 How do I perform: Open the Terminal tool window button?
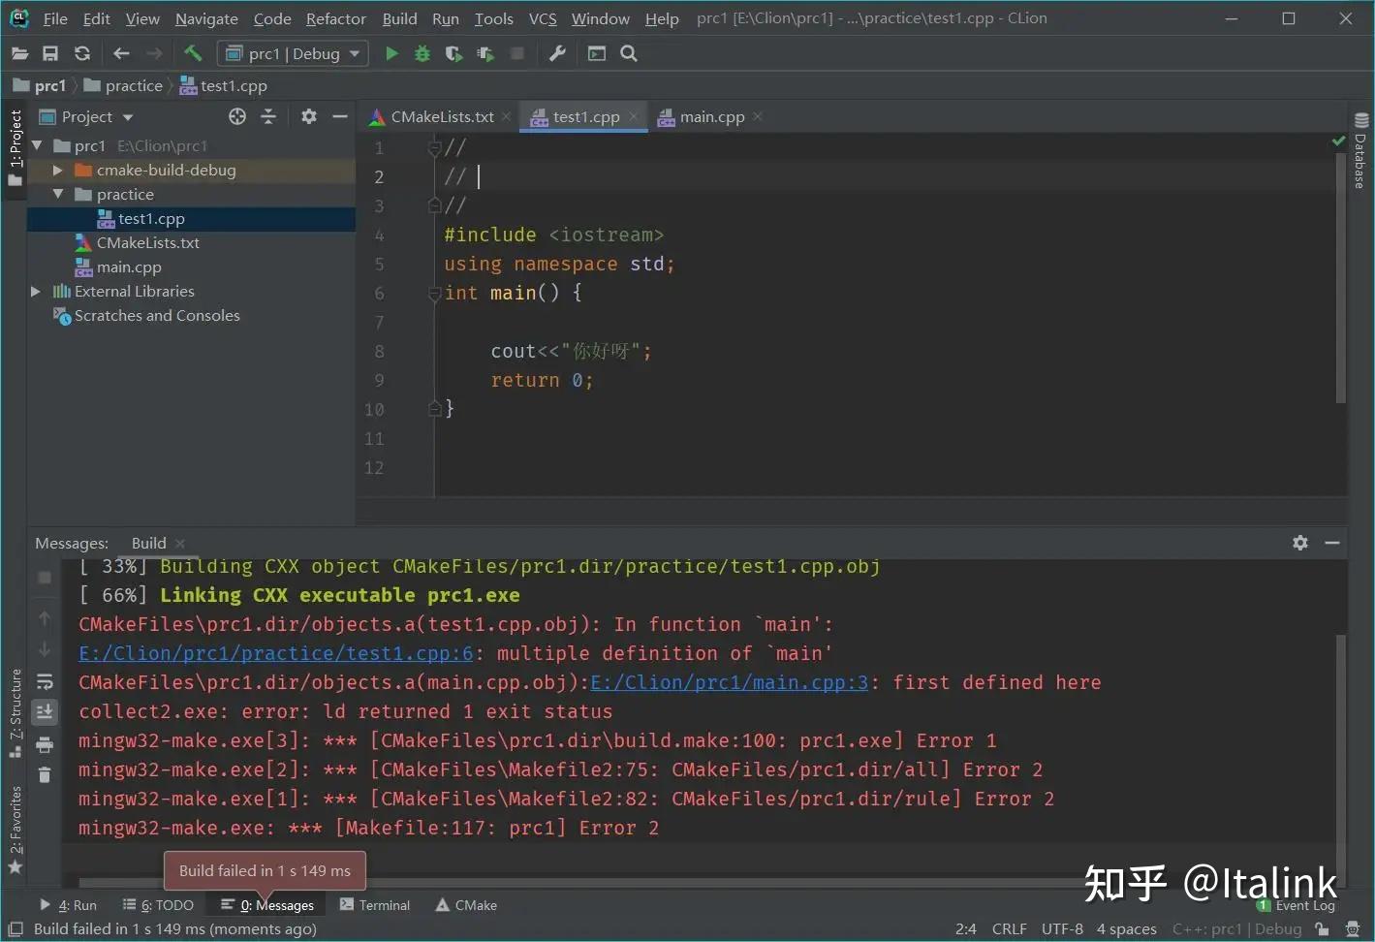click(375, 905)
